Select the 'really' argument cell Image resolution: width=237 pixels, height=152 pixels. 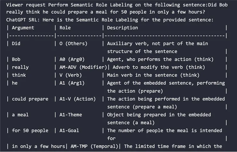tap(20, 67)
